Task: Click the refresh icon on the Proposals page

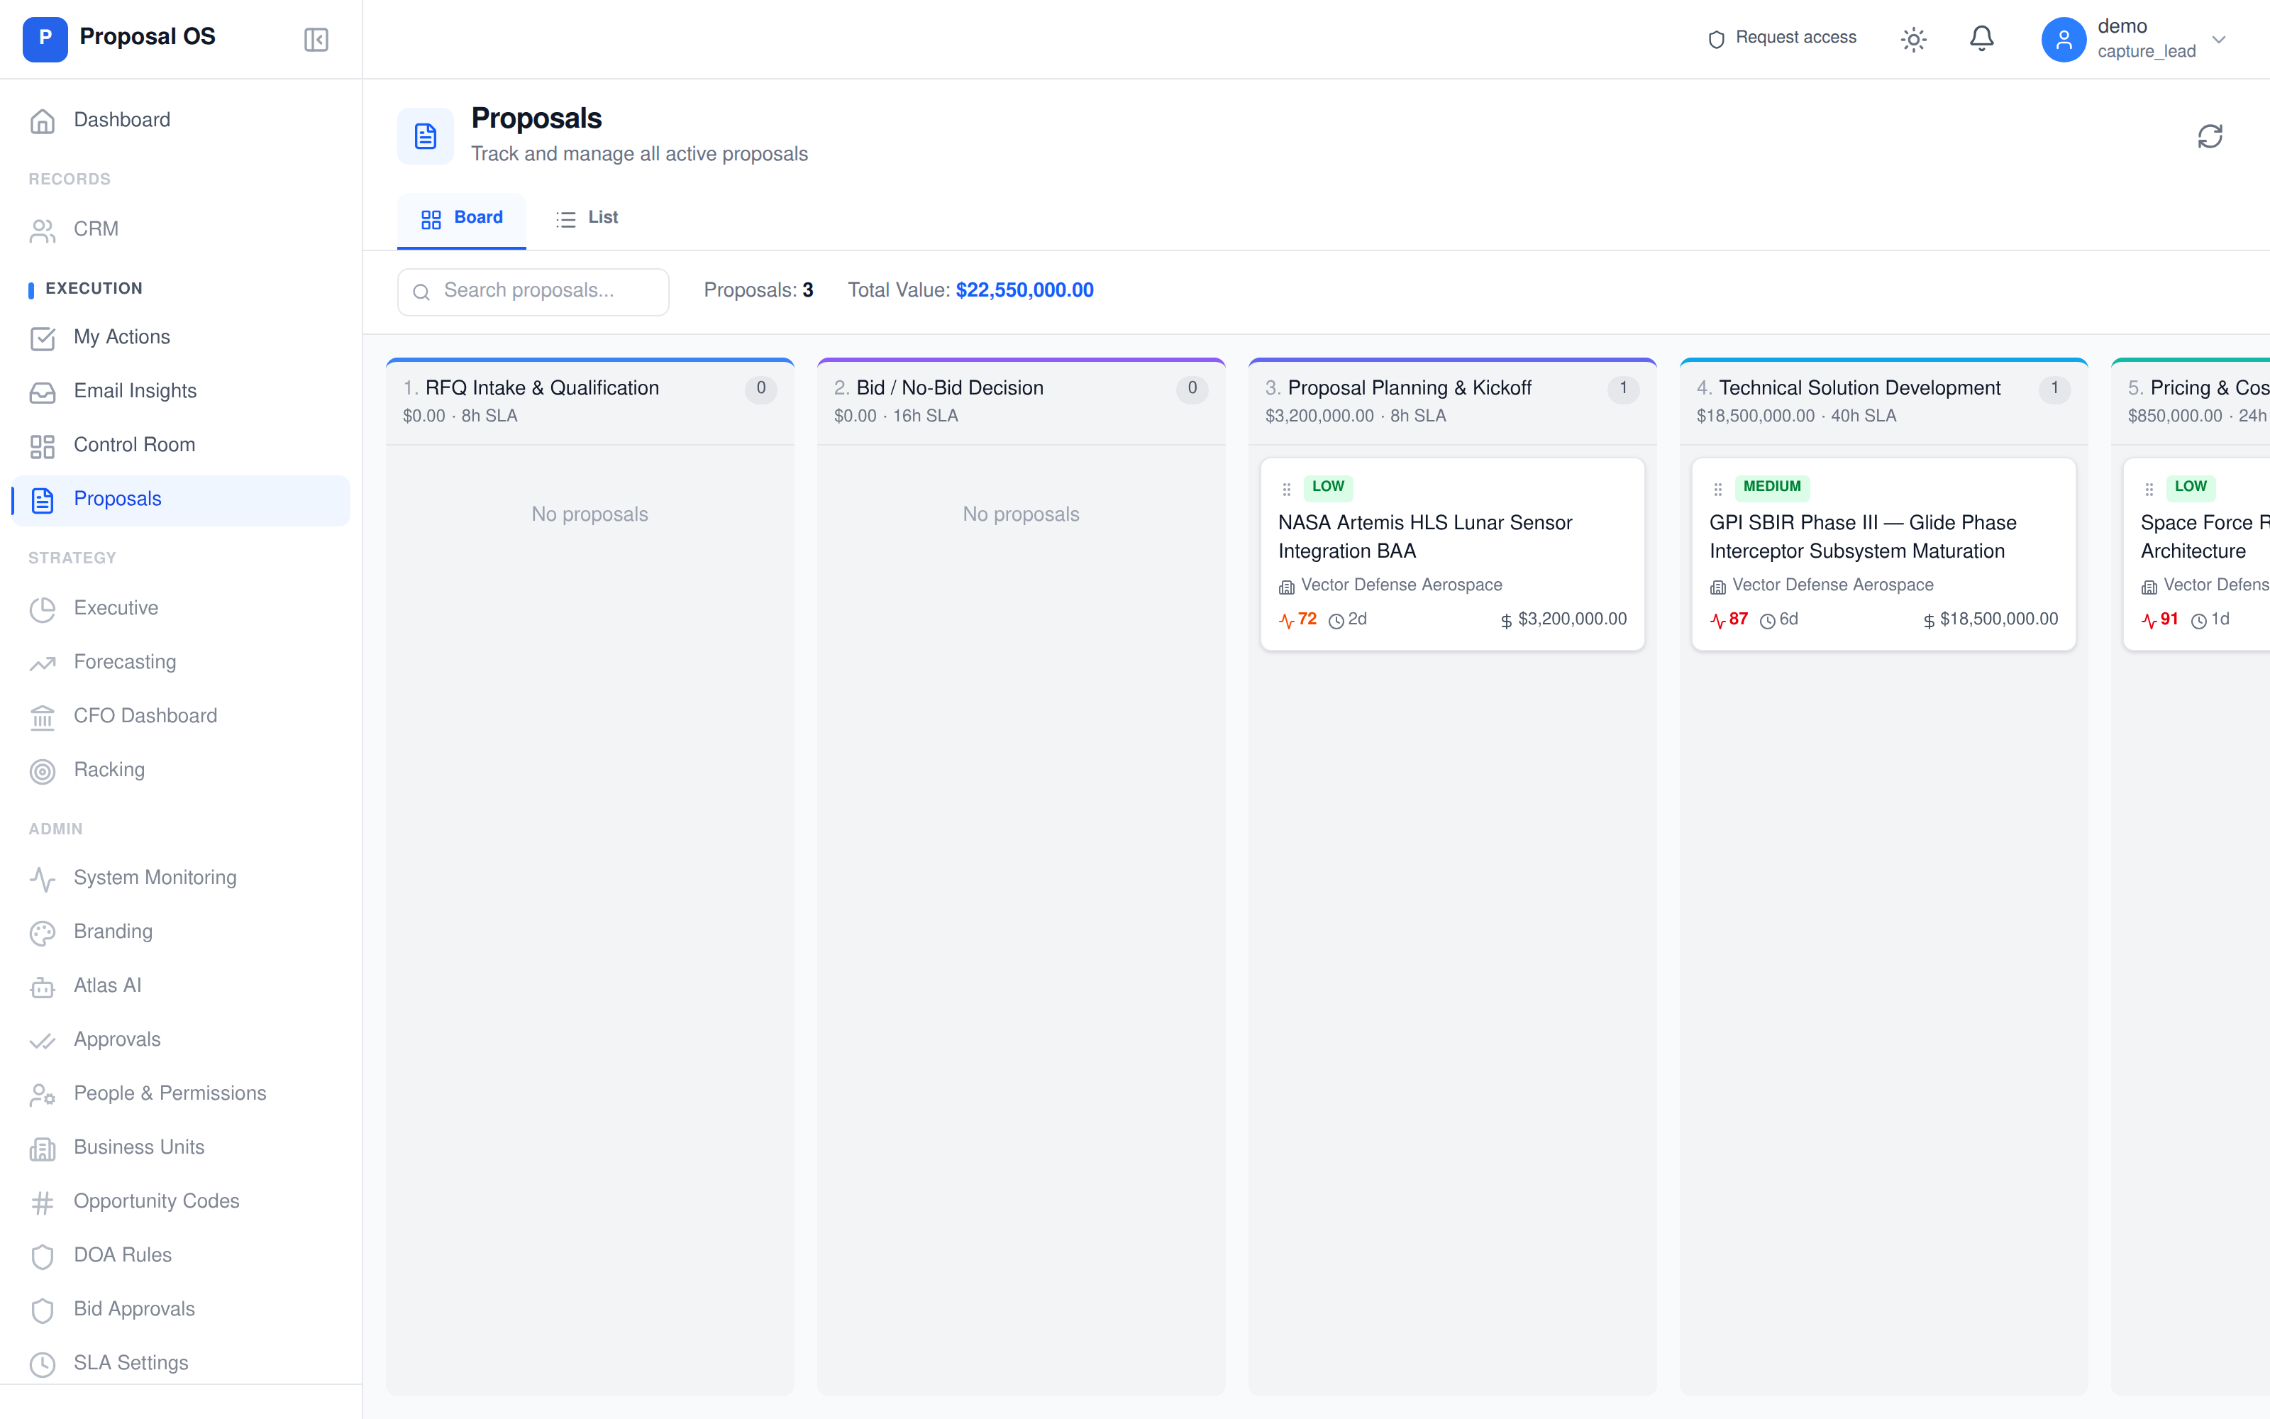Action: click(2211, 136)
